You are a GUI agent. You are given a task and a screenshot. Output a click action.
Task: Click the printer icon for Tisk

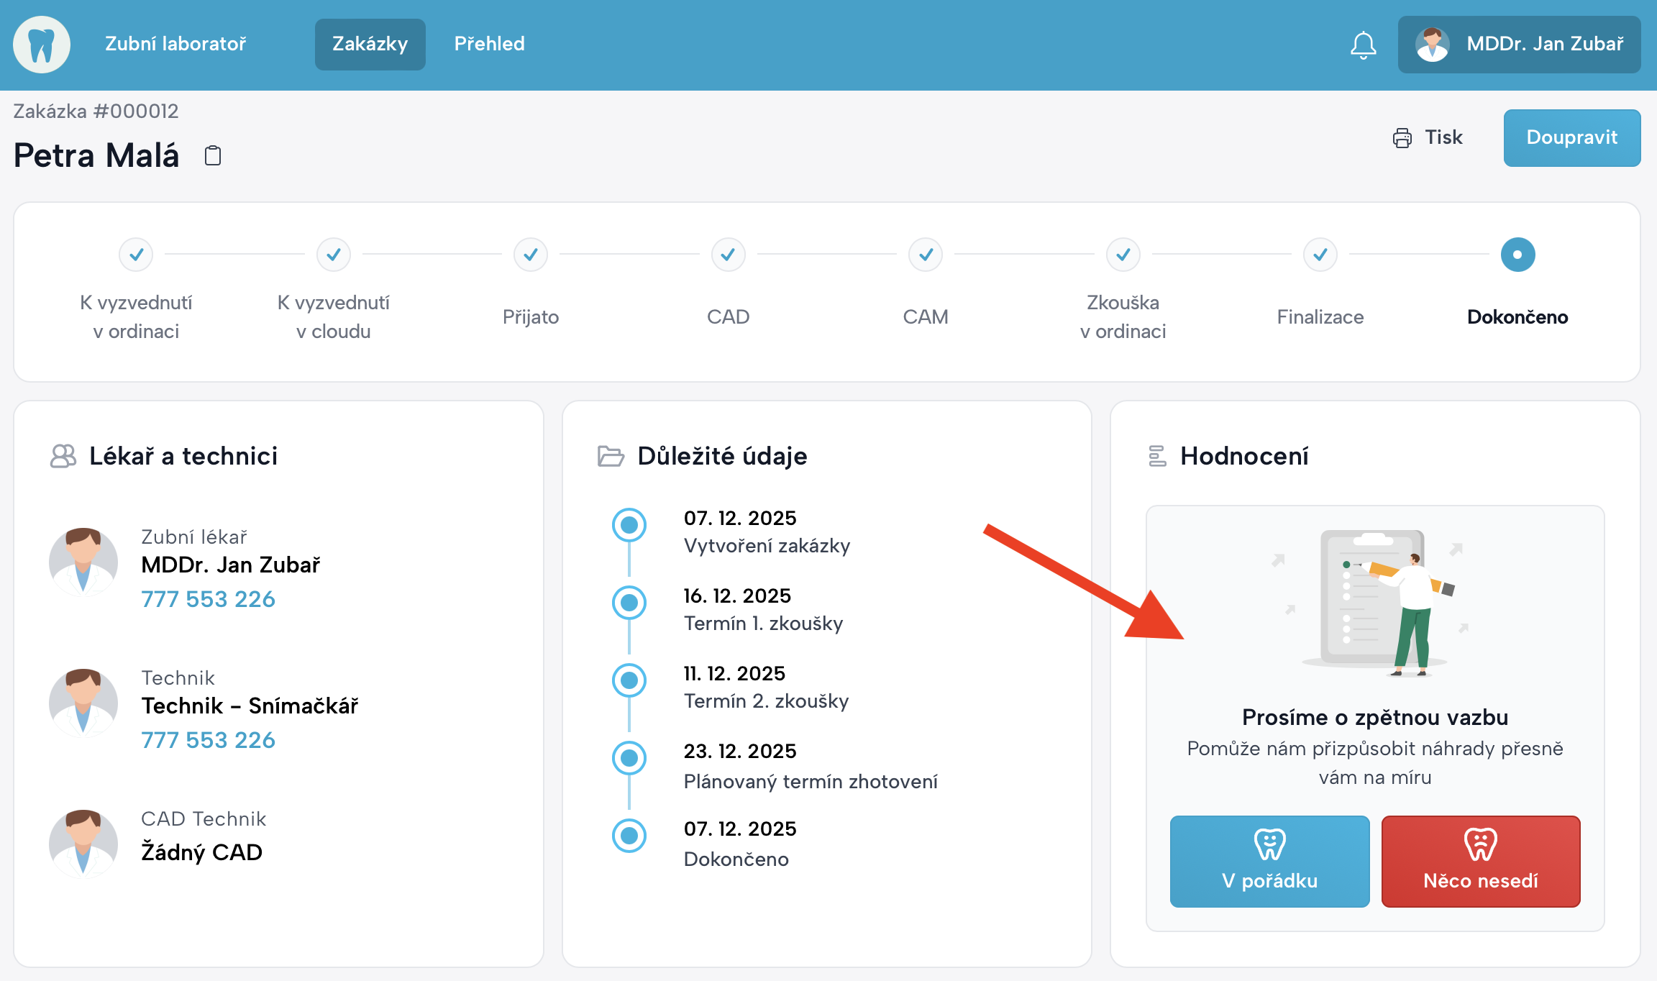(x=1402, y=137)
